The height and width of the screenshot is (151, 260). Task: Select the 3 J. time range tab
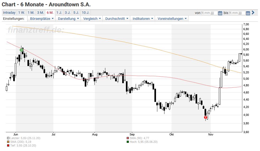point(68,13)
